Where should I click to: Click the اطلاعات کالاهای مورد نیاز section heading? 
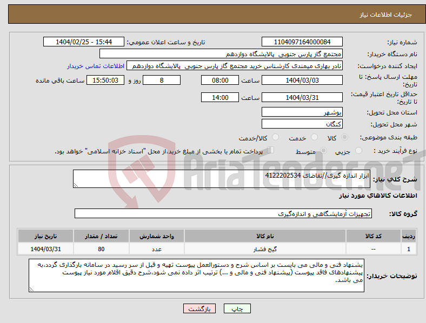click(x=378, y=196)
